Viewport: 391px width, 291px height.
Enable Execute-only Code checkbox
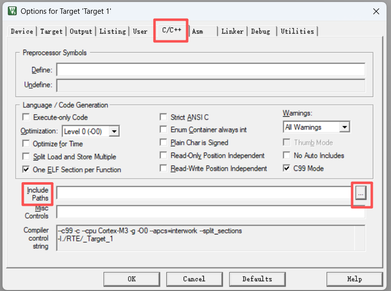pyautogui.click(x=26, y=117)
